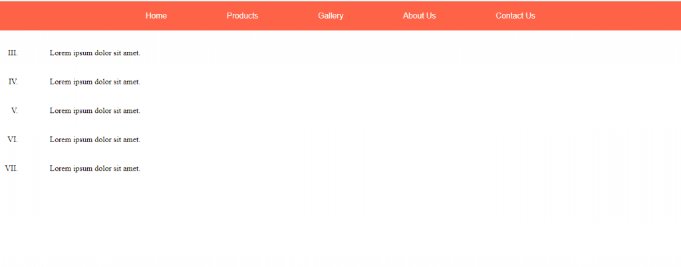Select Gallery in the navigation bar
The width and height of the screenshot is (681, 267).
pyautogui.click(x=331, y=15)
